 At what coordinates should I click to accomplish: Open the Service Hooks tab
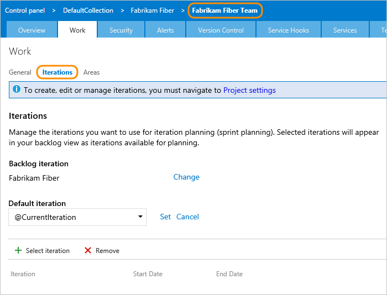click(289, 30)
